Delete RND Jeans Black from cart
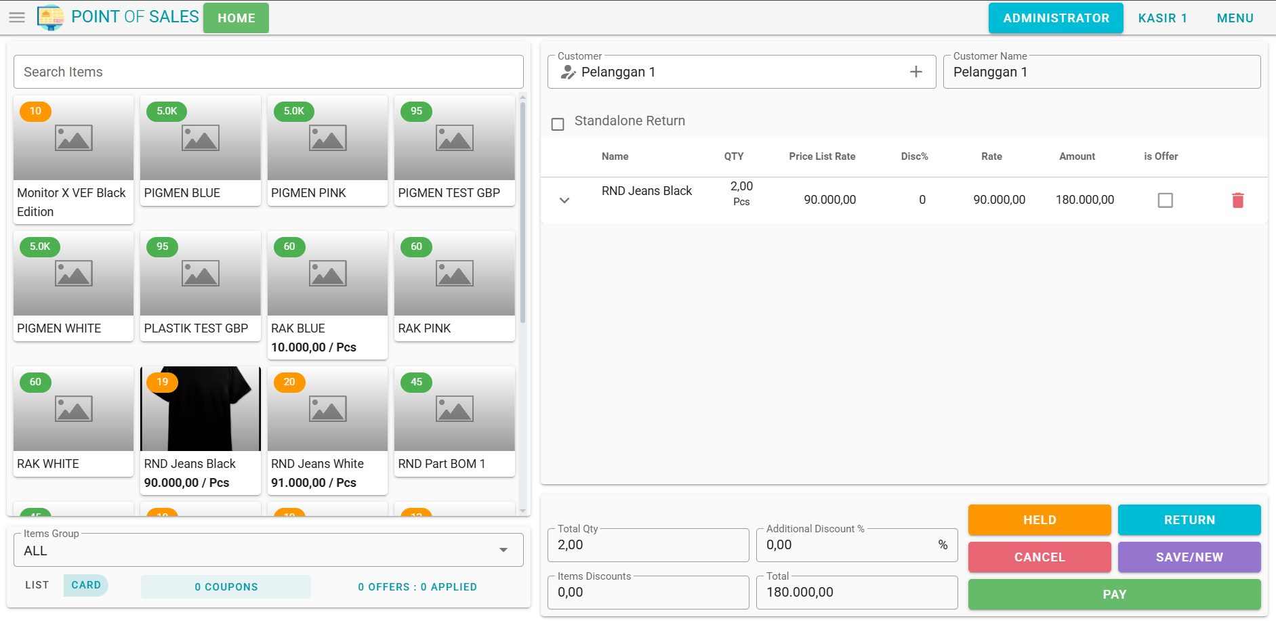Image resolution: width=1276 pixels, height=621 pixels. [x=1237, y=200]
